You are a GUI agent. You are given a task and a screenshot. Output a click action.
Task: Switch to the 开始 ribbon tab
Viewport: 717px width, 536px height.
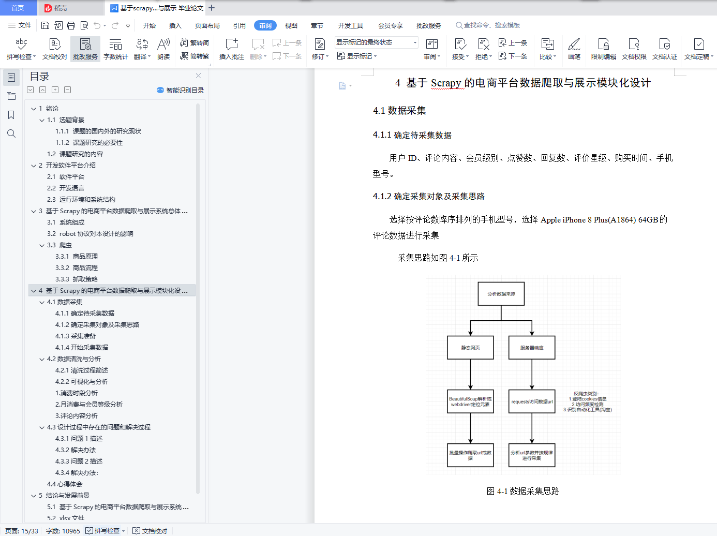coord(150,25)
